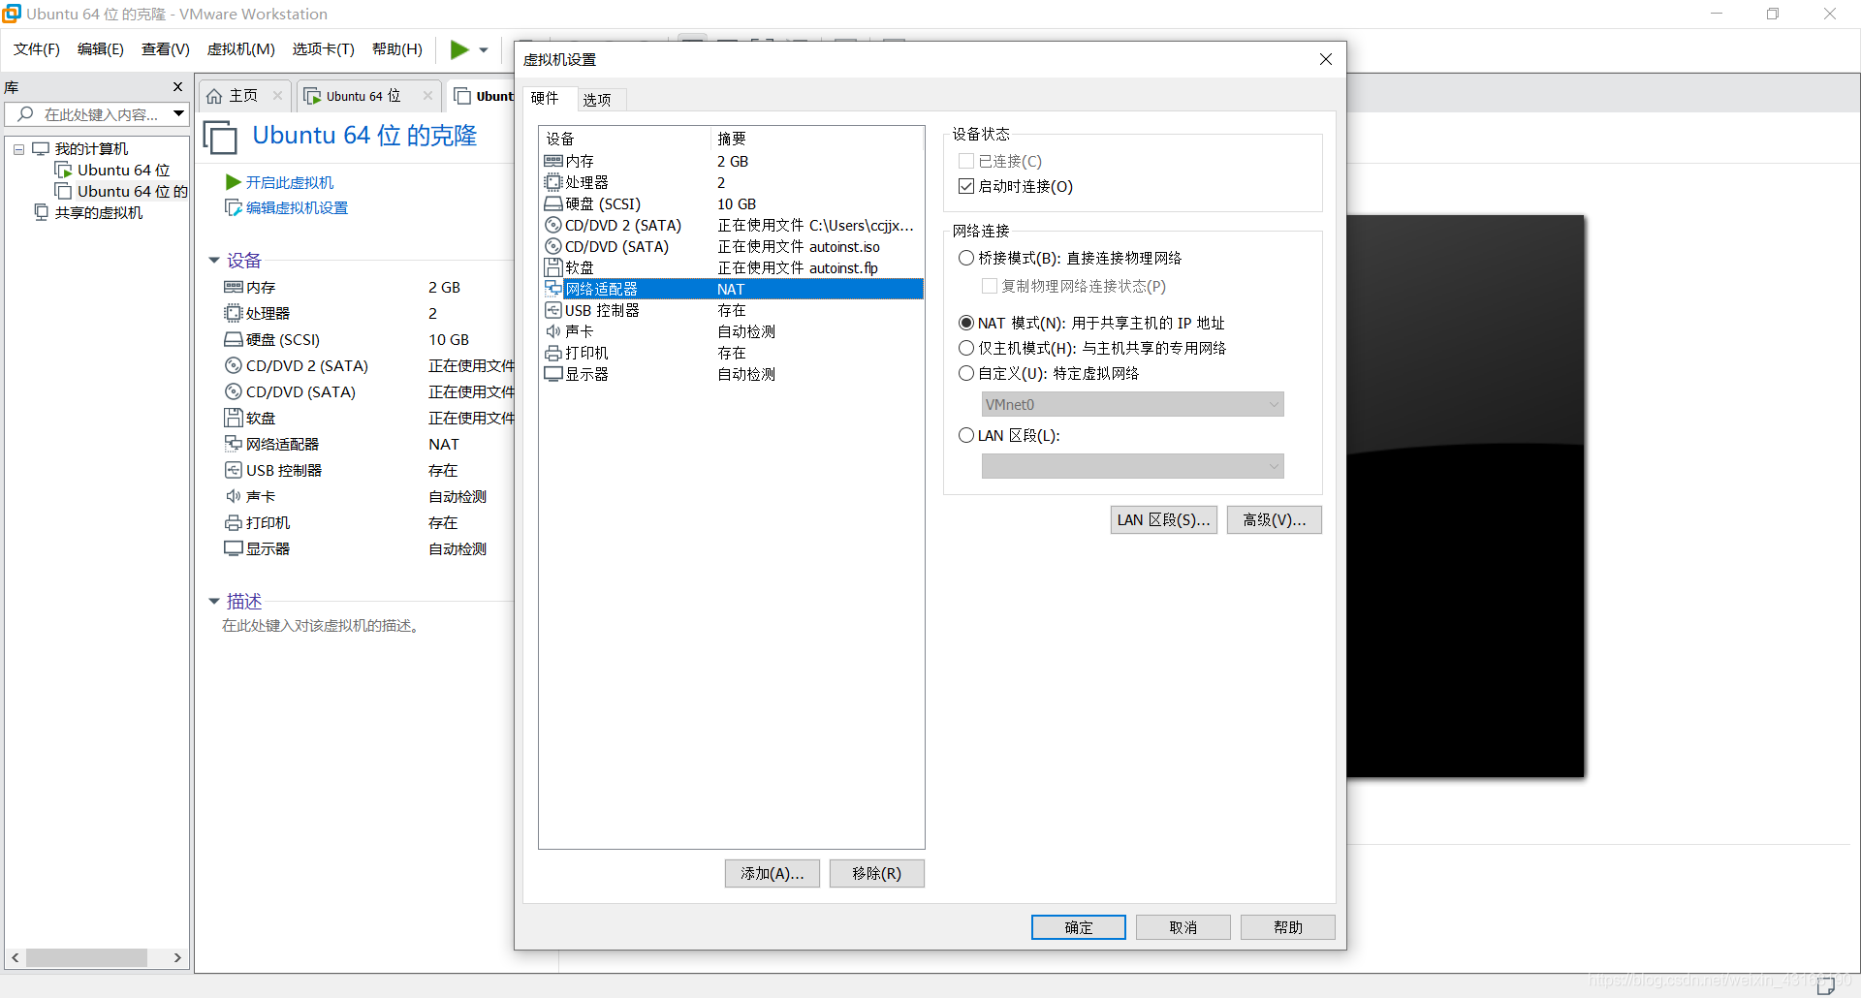
Task: Click the Remove (移除) device button
Action: click(877, 874)
